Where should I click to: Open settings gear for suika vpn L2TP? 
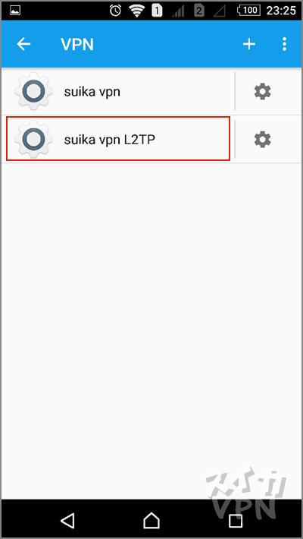[263, 140]
